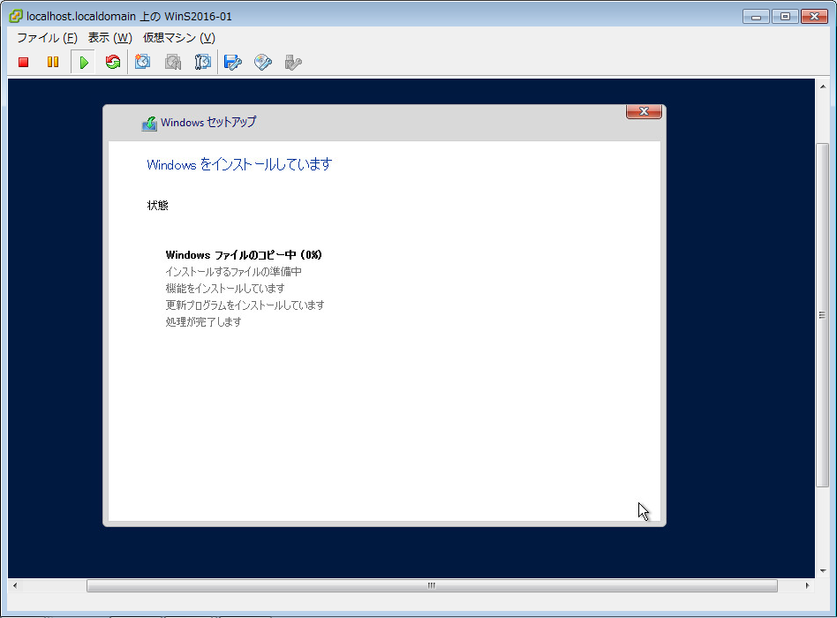Click the Windows Setup title icon
837x618 pixels.
[x=149, y=124]
